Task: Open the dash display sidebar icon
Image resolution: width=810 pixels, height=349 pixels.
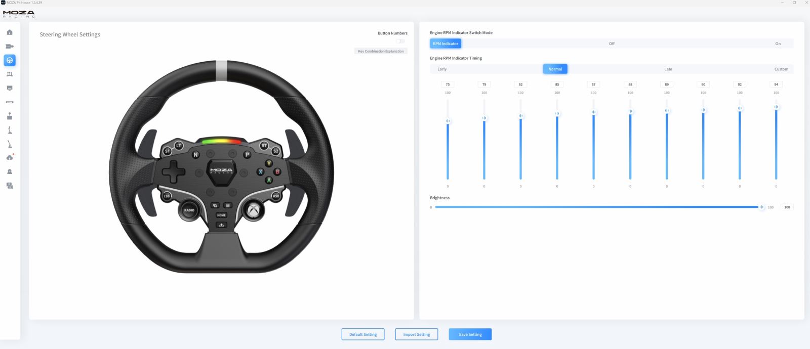Action: pos(10,88)
